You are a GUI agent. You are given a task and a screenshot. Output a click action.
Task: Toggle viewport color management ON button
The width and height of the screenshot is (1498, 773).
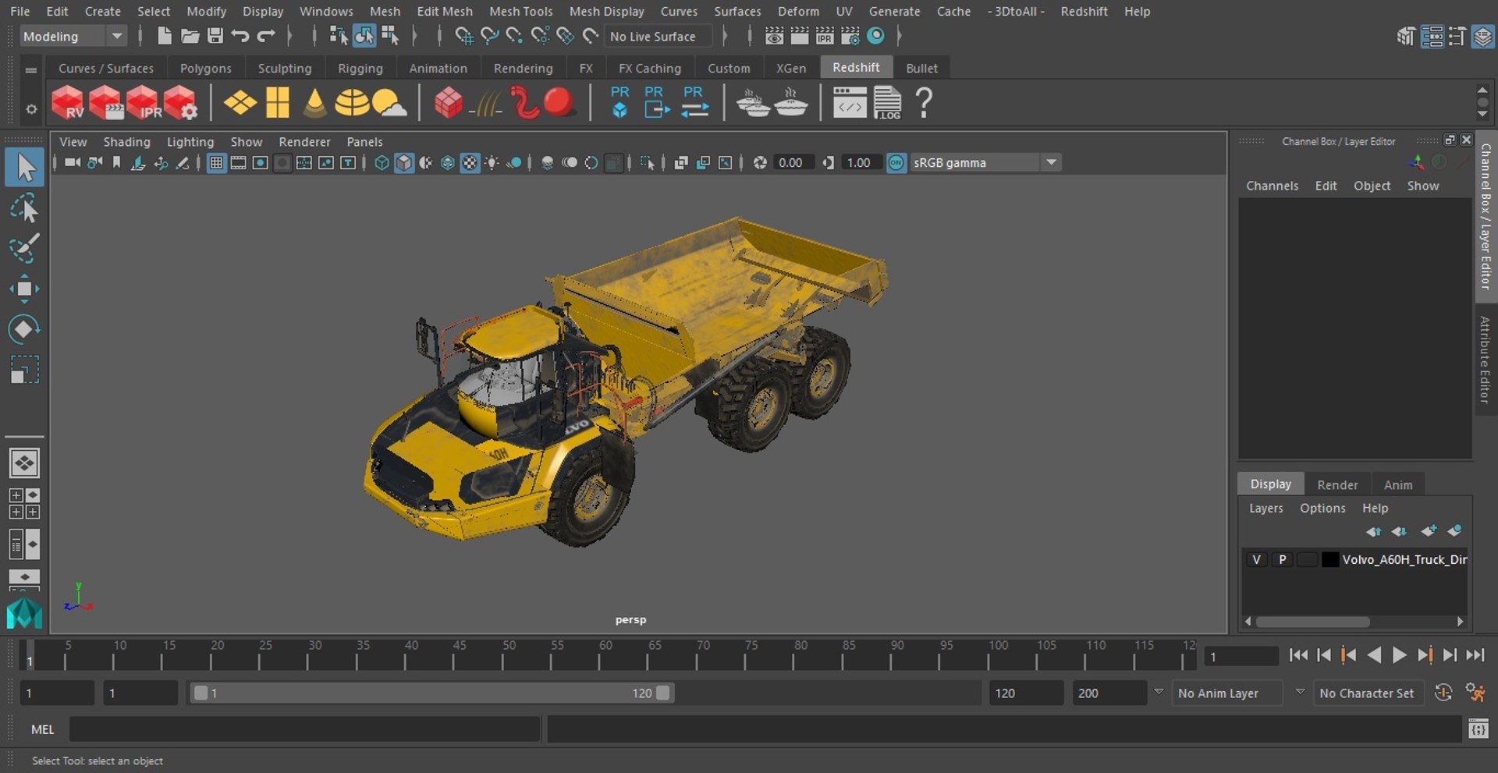(x=896, y=162)
